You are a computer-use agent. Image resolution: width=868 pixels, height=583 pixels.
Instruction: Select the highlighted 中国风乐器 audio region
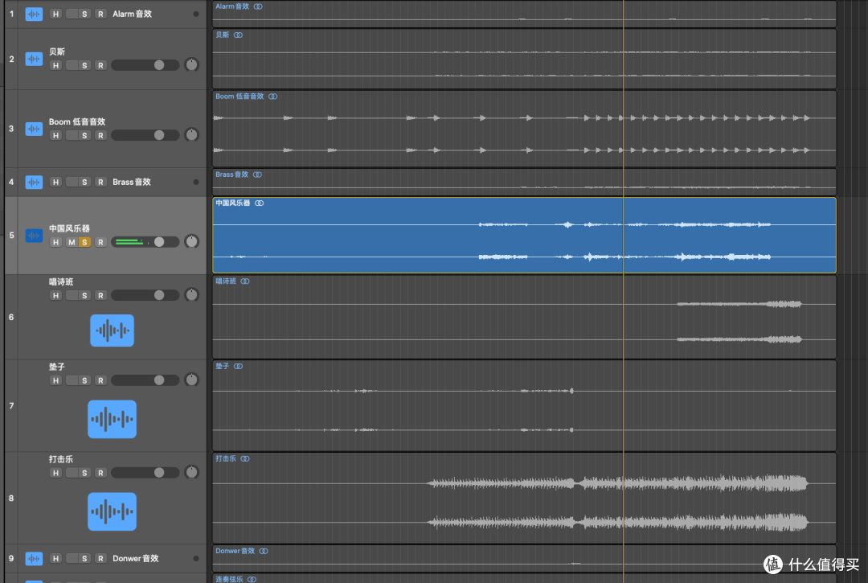point(524,236)
